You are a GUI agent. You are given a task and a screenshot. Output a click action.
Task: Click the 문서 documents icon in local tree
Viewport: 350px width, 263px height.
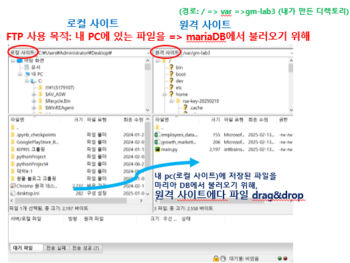point(27,67)
